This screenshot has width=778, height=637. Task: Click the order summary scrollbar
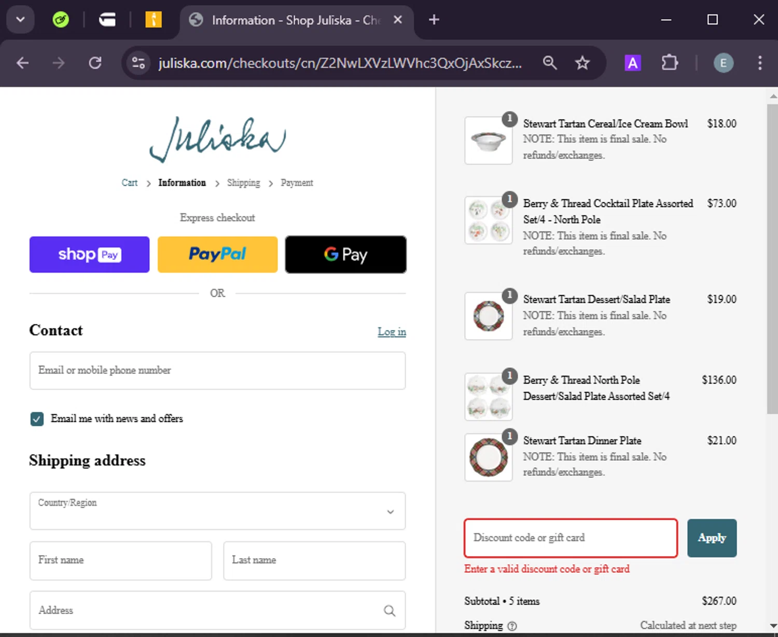pos(772,258)
